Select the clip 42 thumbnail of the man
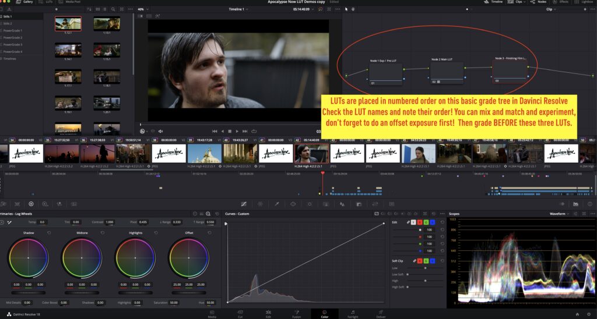 [x=311, y=154]
